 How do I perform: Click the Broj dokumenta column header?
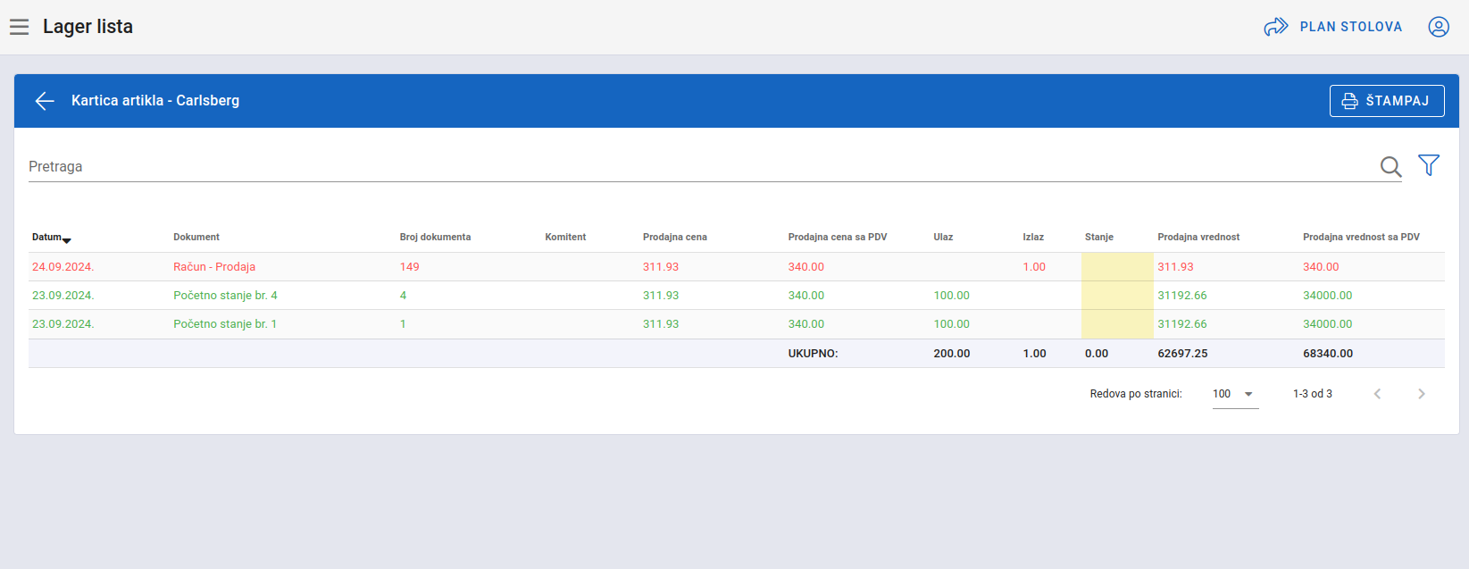pos(435,238)
